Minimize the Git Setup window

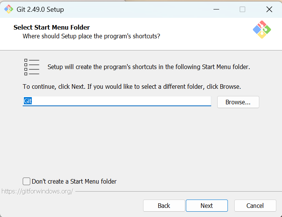pyautogui.click(x=216, y=9)
